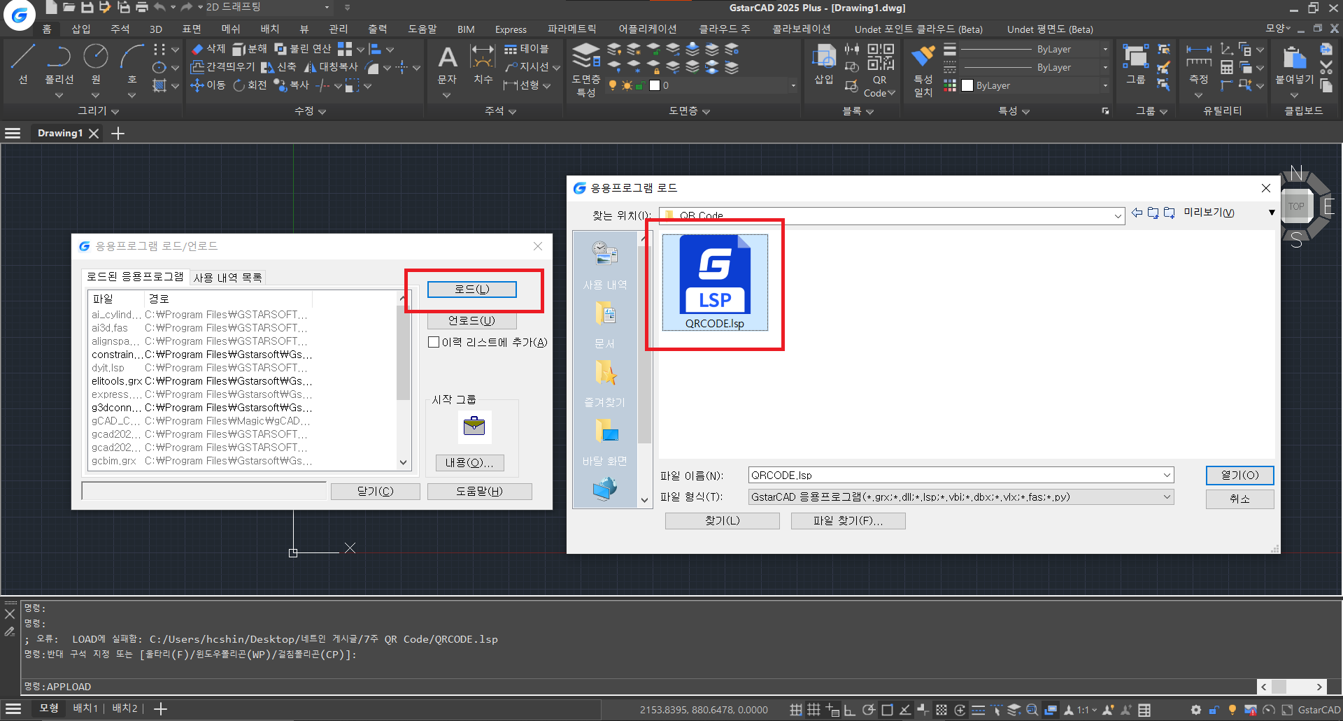Select the Line (선) draw tool

coord(23,64)
